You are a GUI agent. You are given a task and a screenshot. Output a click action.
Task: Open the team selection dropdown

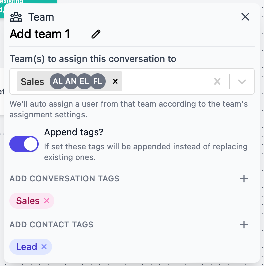(242, 81)
